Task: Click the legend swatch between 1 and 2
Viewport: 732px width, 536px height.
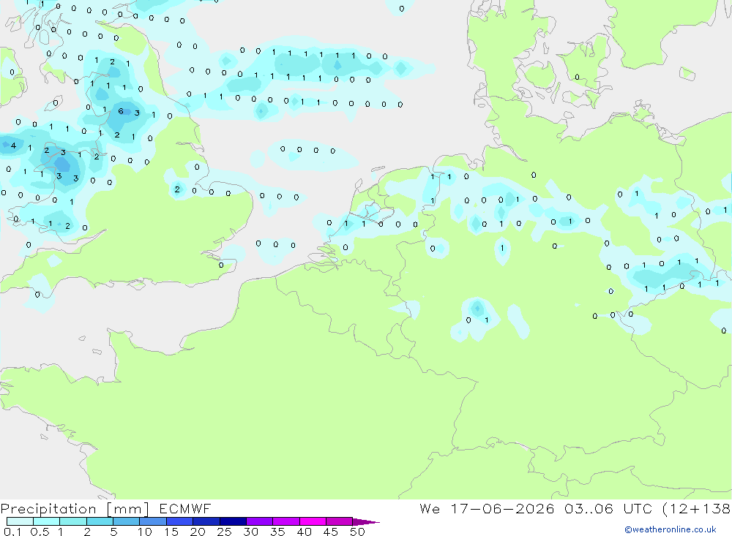Action: click(73, 521)
